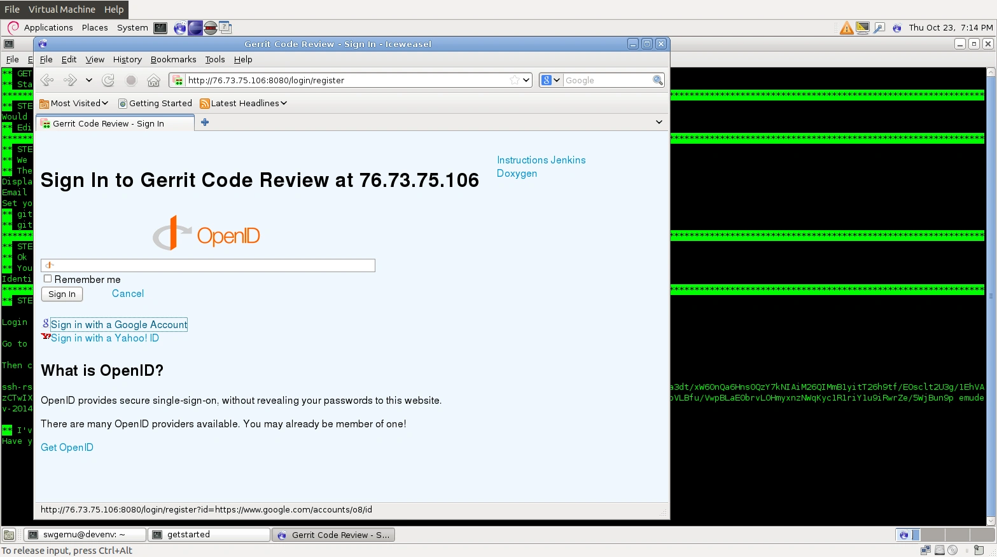The height and width of the screenshot is (557, 997).
Task: Open the URL bar history dropdown
Action: click(526, 80)
